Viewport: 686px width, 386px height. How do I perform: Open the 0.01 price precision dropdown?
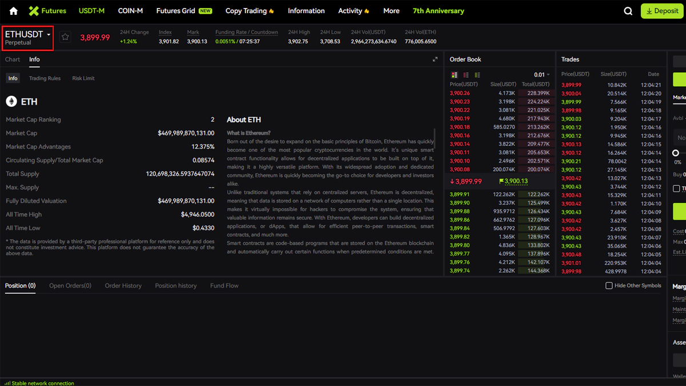click(x=541, y=75)
